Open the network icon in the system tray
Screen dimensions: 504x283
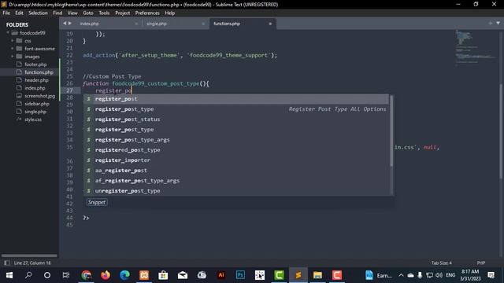tap(429, 275)
